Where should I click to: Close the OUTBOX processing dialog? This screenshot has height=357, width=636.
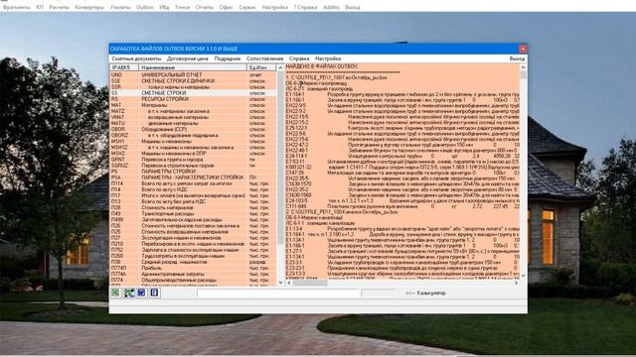click(523, 49)
